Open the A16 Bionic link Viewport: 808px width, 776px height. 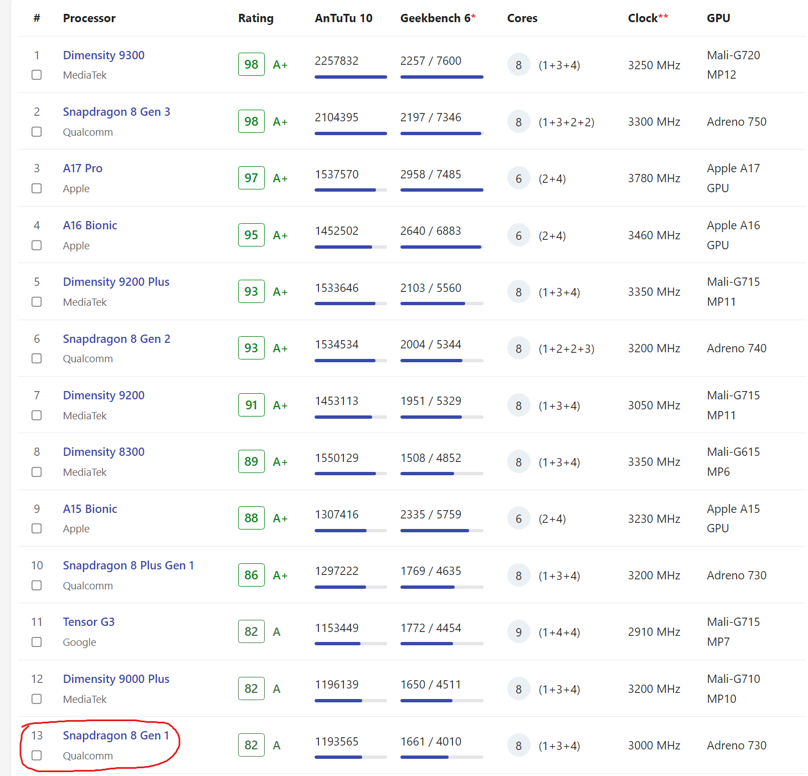[90, 225]
